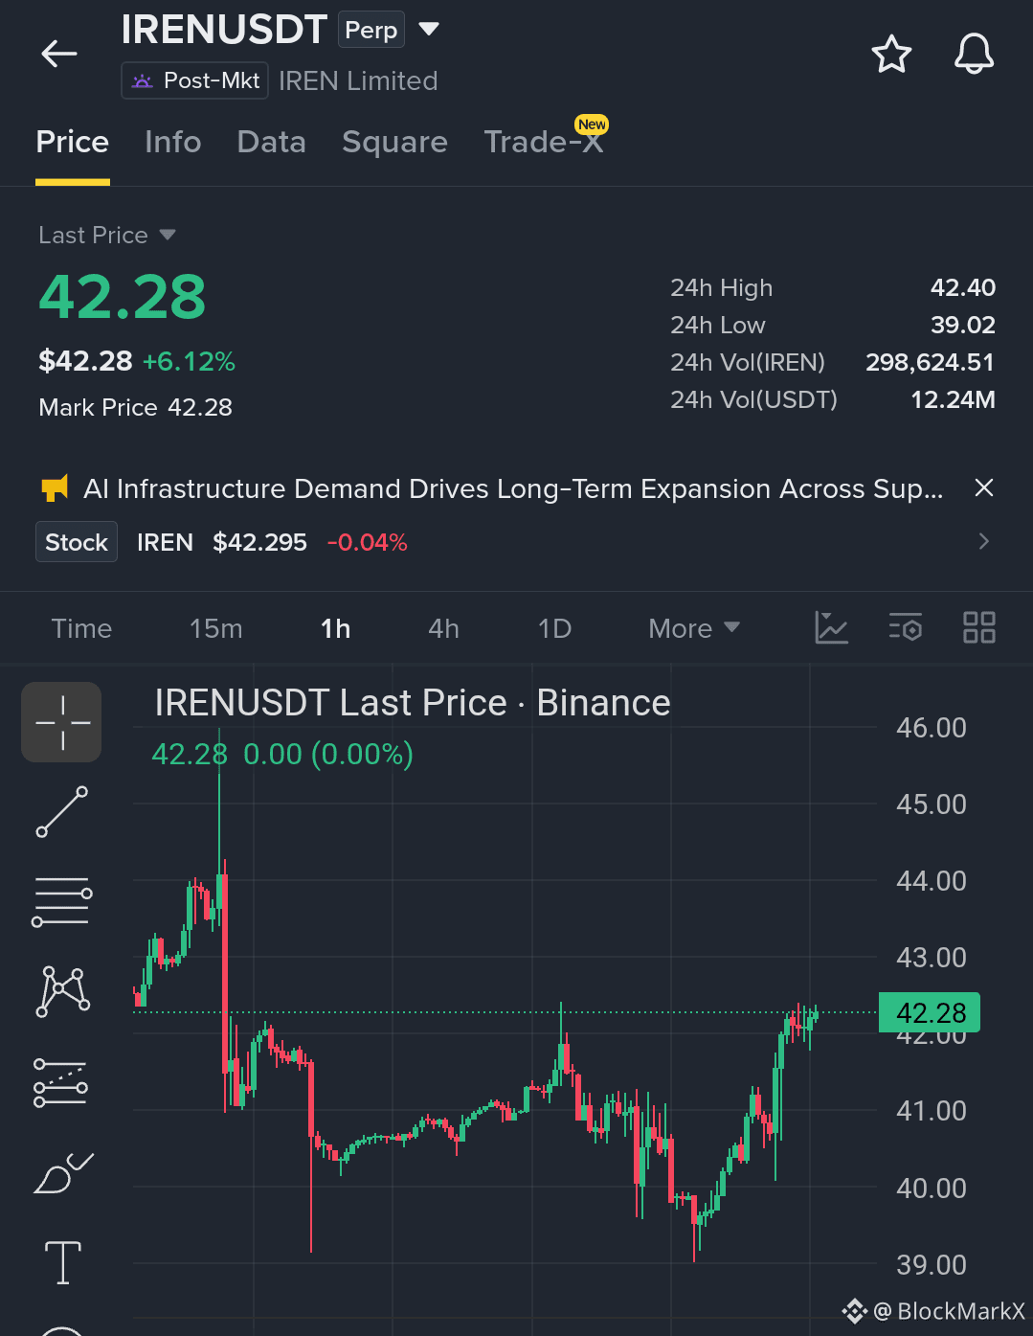1033x1336 pixels.
Task: Select the 1h chart interval
Action: pos(335,628)
